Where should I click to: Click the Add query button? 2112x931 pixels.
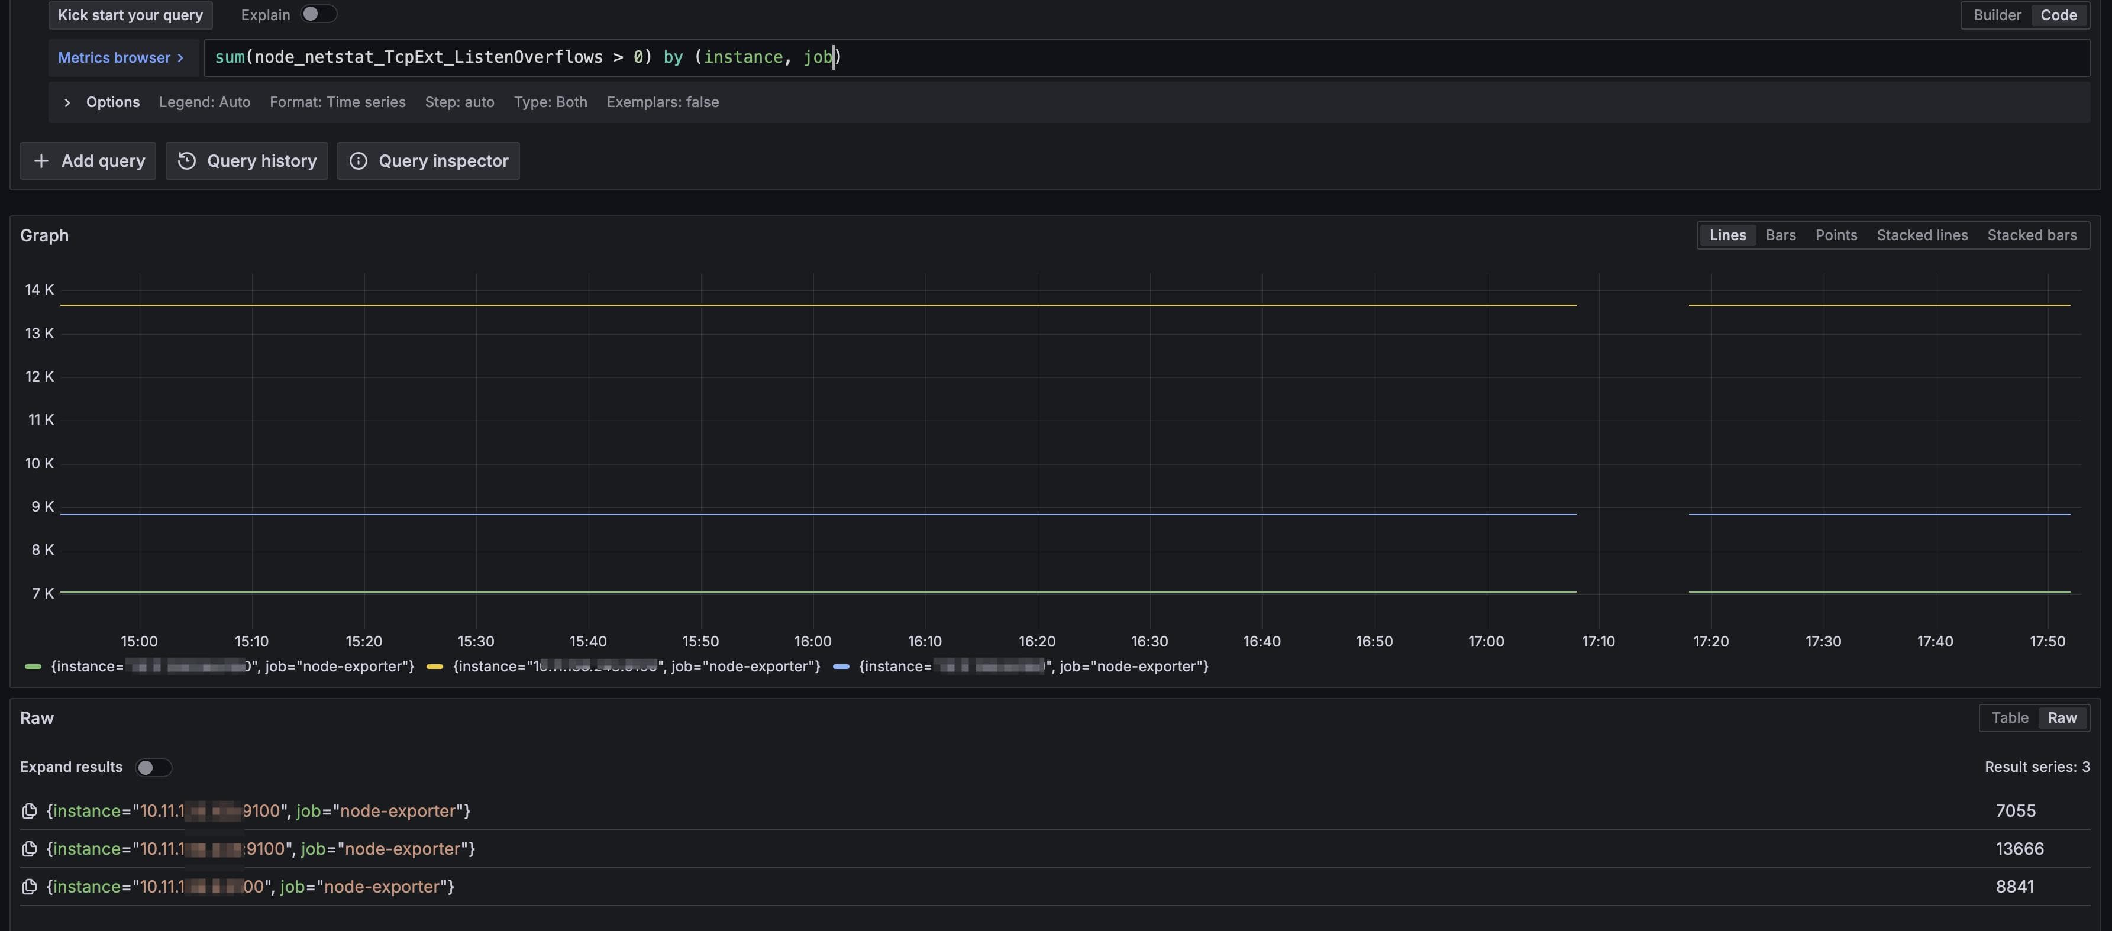coord(89,161)
